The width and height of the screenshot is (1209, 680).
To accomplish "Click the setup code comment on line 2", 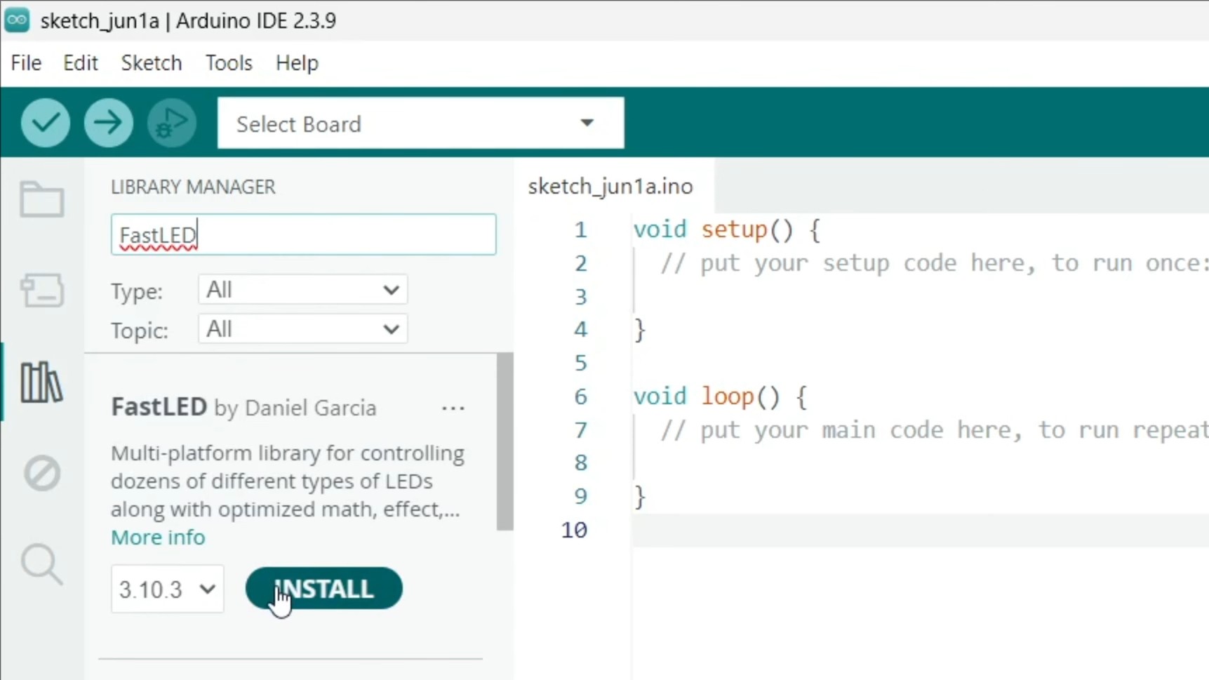I will click(x=934, y=263).
